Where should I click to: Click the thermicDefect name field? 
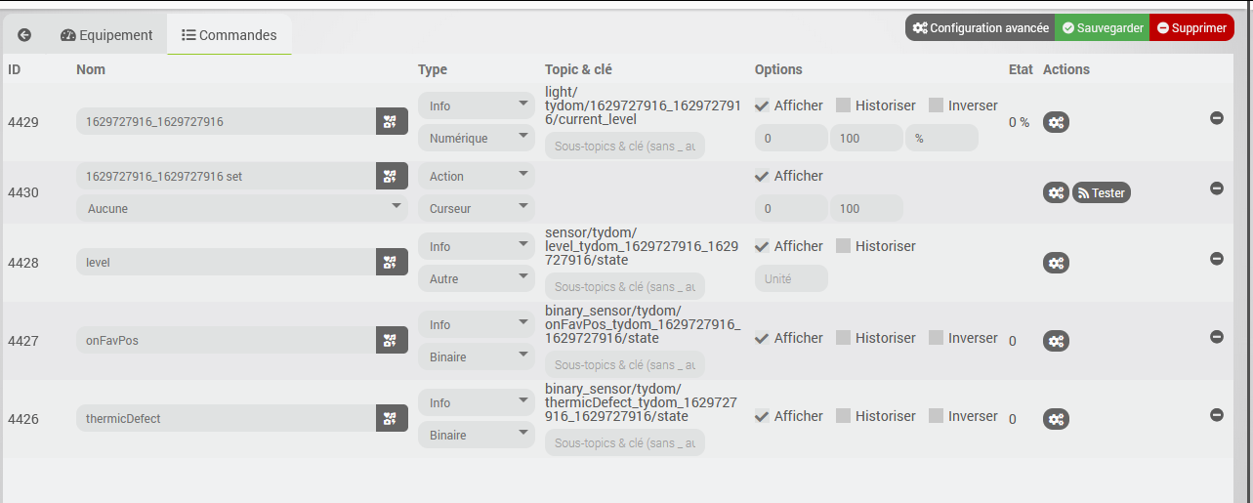226,418
